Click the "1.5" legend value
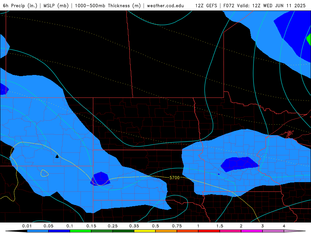Screen dimensions: 311x233 tap(220, 226)
